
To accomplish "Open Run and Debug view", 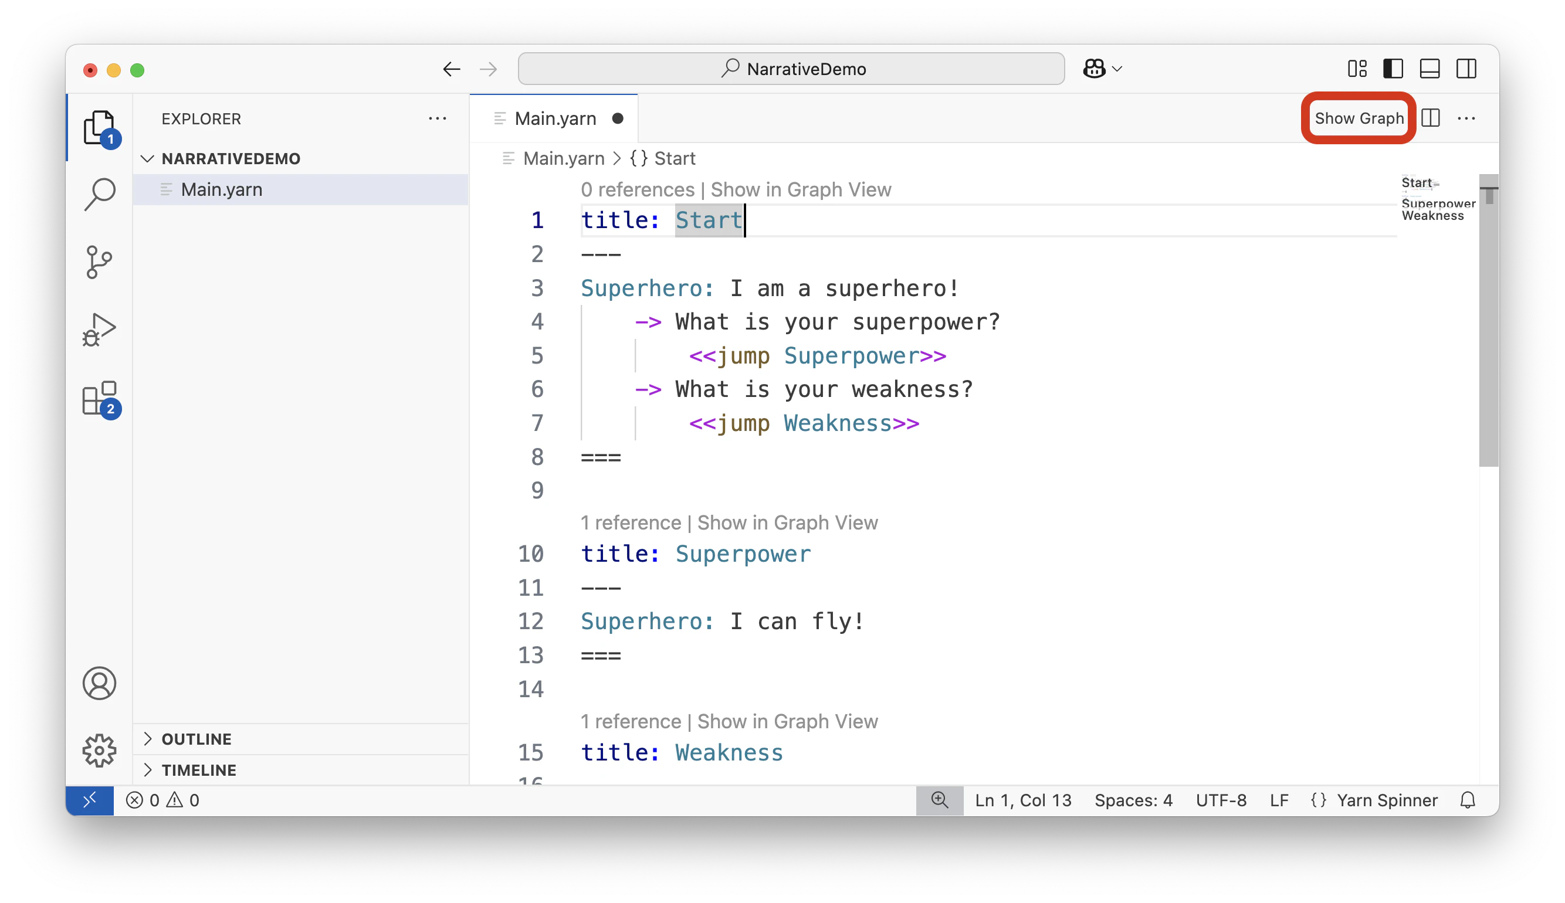I will pos(99,330).
